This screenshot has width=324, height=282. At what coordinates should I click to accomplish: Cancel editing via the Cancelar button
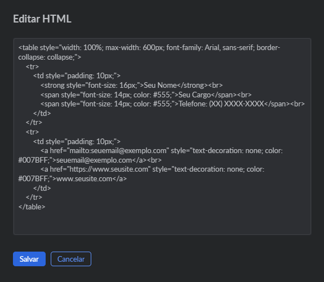pyautogui.click(x=71, y=259)
